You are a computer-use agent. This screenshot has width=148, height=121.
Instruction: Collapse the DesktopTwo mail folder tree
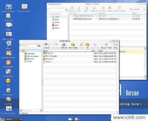click(49, 14)
